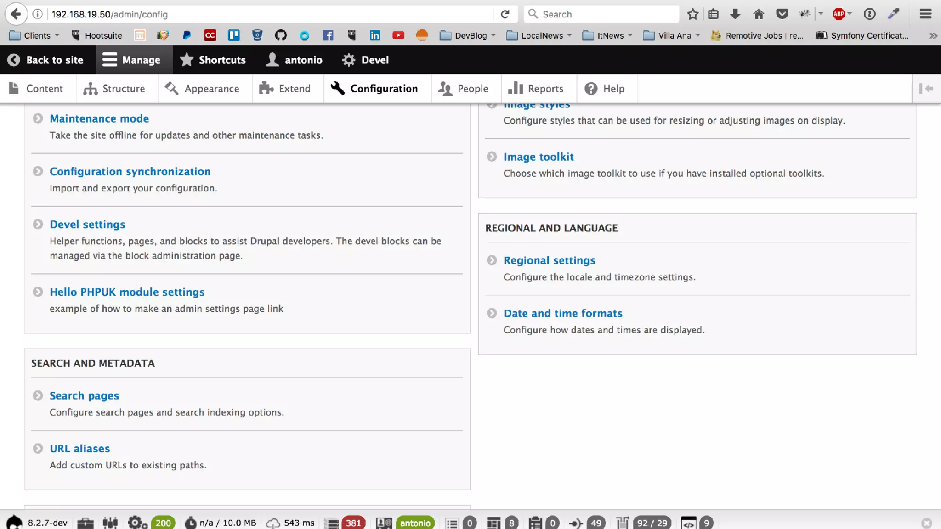Open the Maintenance mode link
This screenshot has width=941, height=529.
(99, 118)
